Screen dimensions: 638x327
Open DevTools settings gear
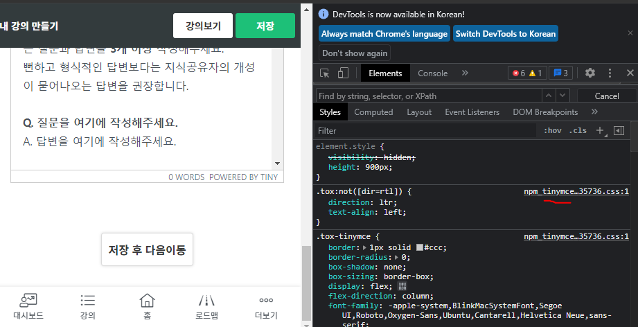(x=590, y=73)
